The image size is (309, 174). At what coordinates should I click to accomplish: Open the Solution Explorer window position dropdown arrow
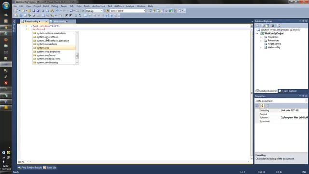tap(300, 21)
